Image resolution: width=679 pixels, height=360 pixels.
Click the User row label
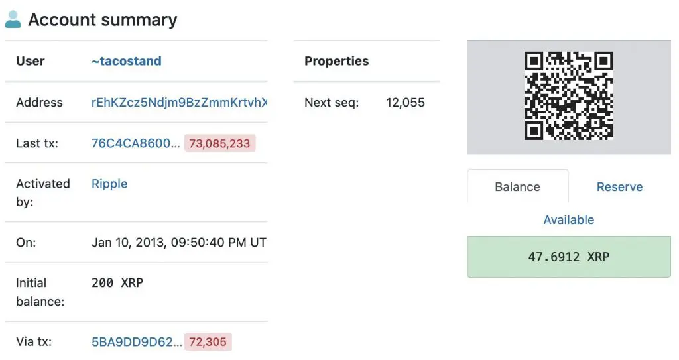coord(31,61)
